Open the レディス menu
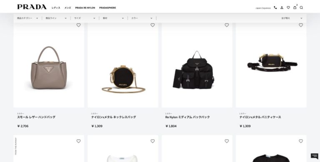320x162 pixels. [56, 8]
